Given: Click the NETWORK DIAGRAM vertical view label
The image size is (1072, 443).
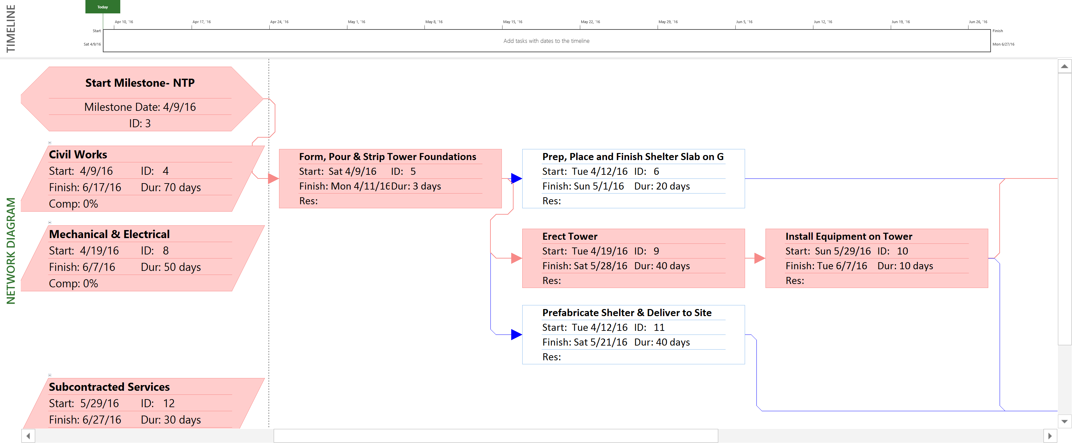Looking at the screenshot, I should pyautogui.click(x=10, y=251).
